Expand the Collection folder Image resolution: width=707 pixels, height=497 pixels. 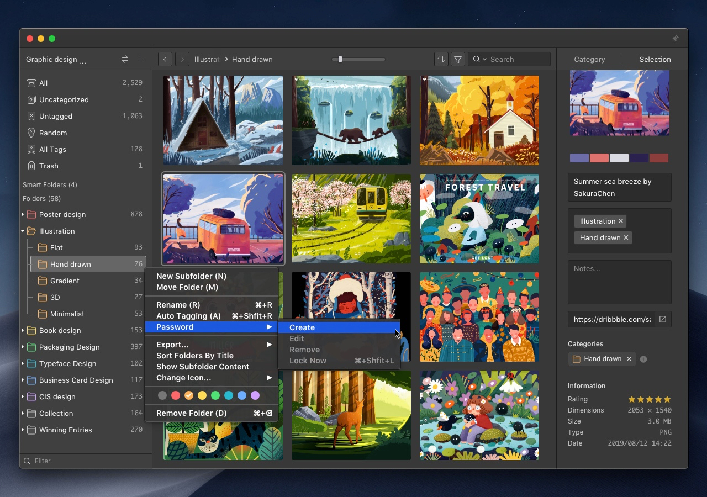tap(23, 413)
